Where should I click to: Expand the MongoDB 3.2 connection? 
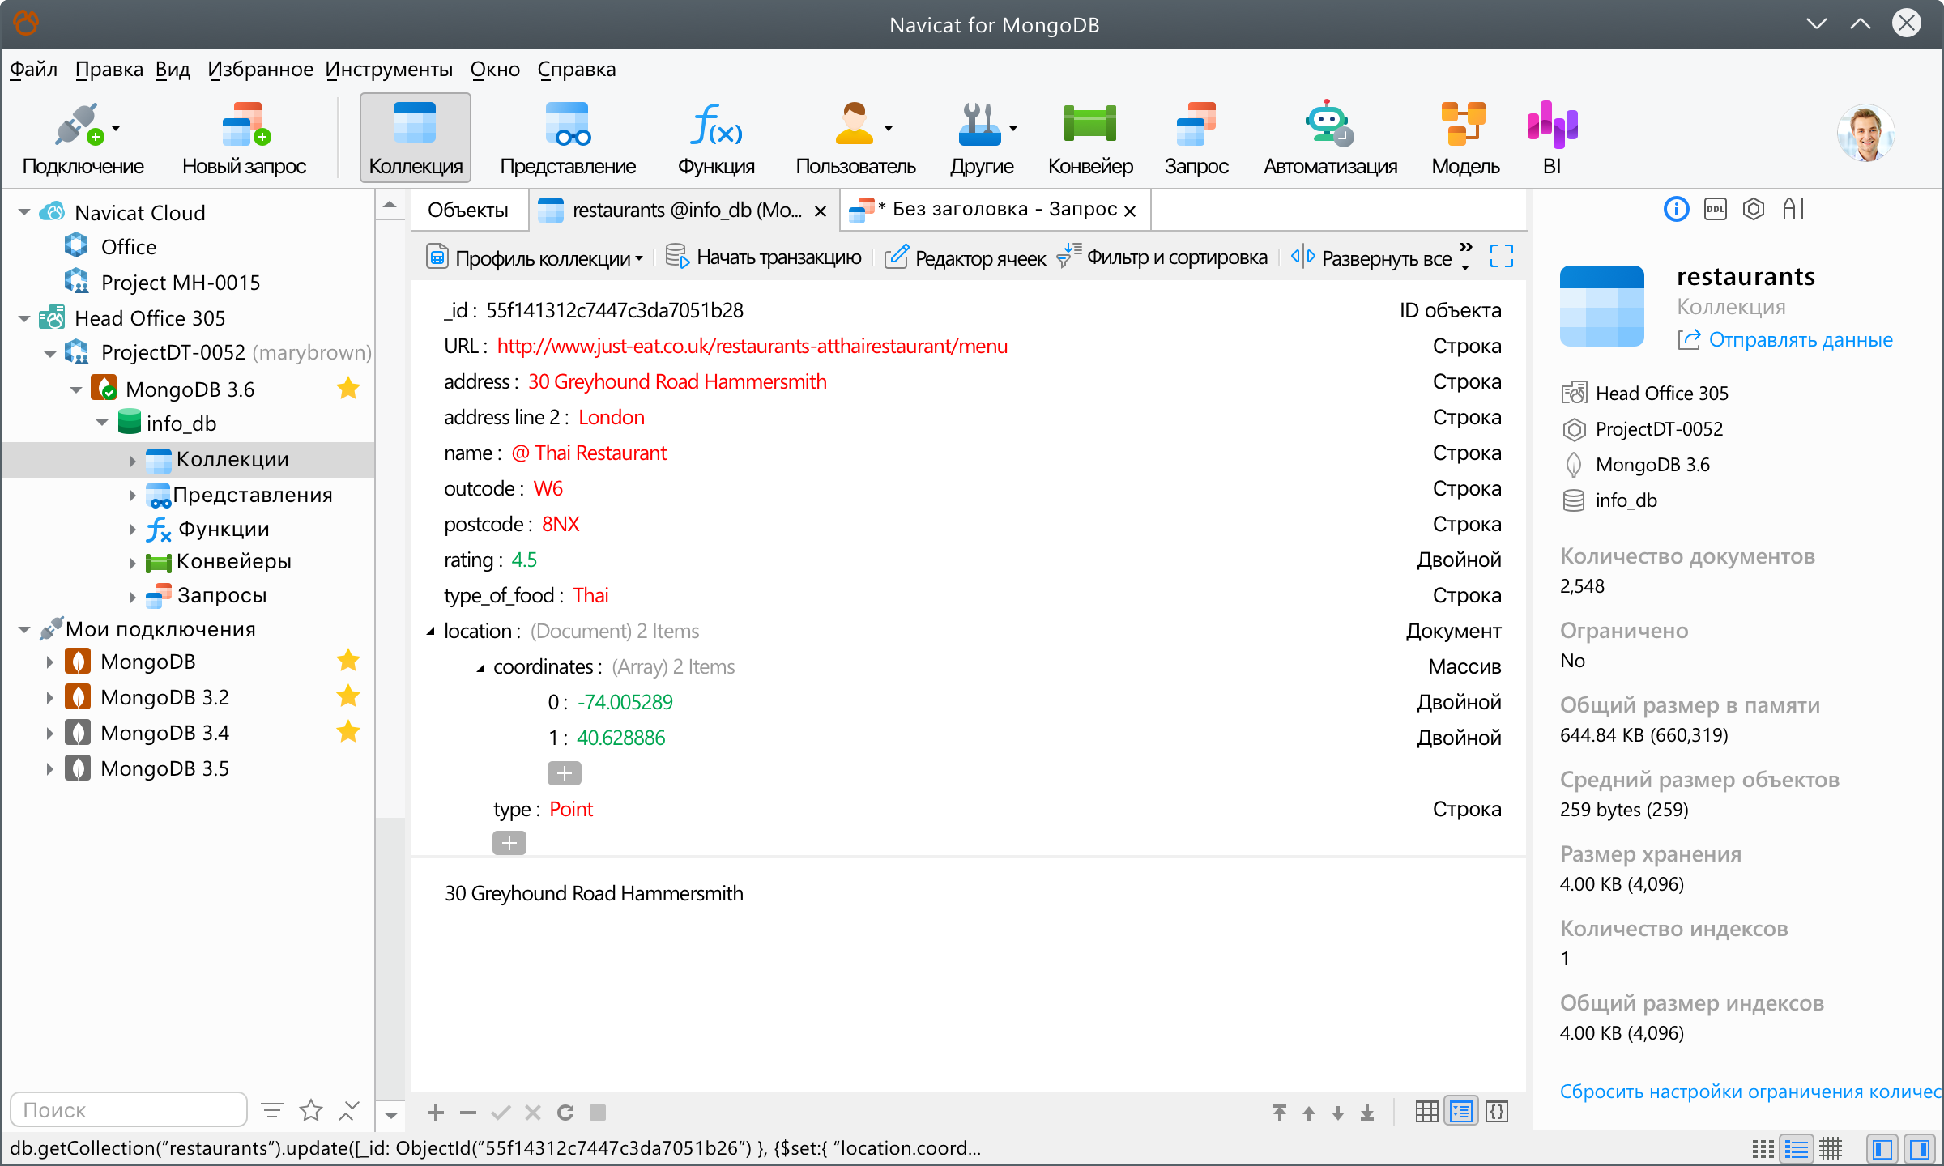pyautogui.click(x=49, y=697)
